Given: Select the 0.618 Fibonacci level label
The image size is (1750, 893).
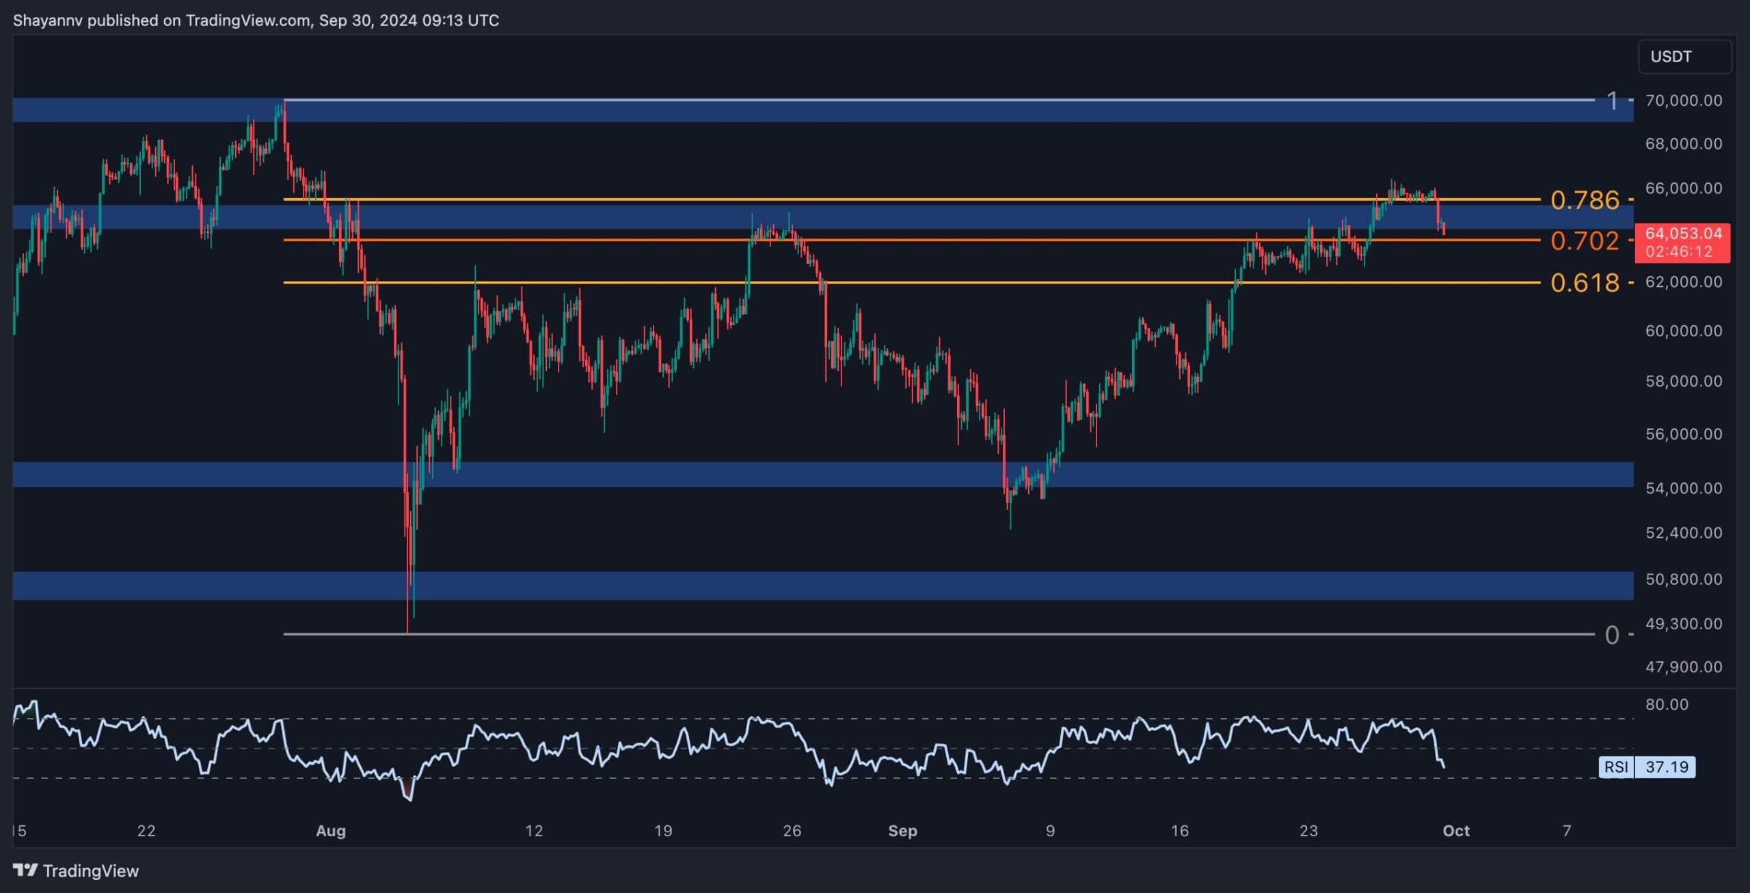Looking at the screenshot, I should tap(1585, 282).
